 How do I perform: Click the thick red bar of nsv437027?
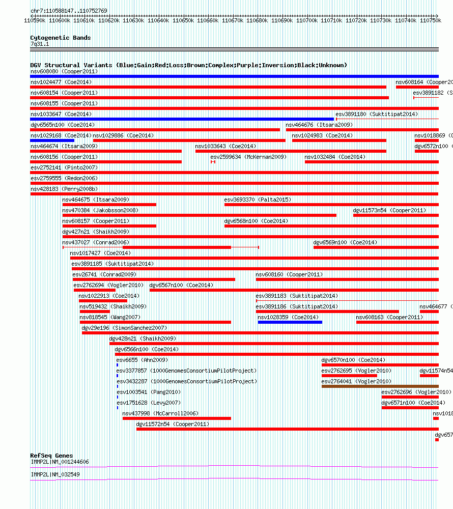[x=177, y=248]
